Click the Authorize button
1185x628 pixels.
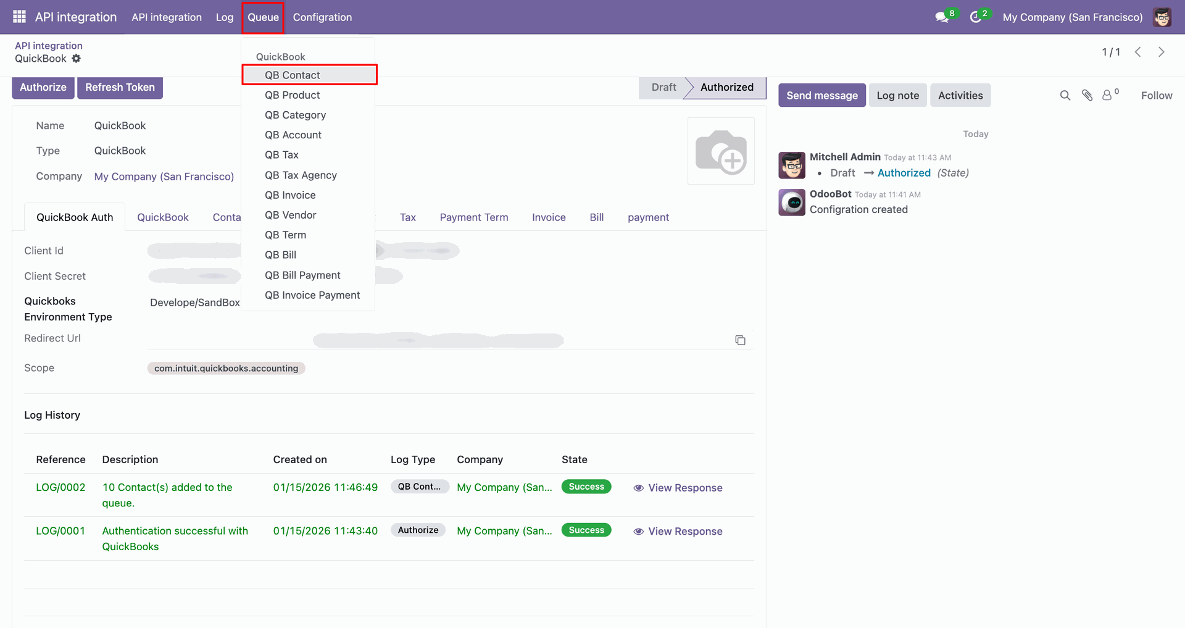43,87
